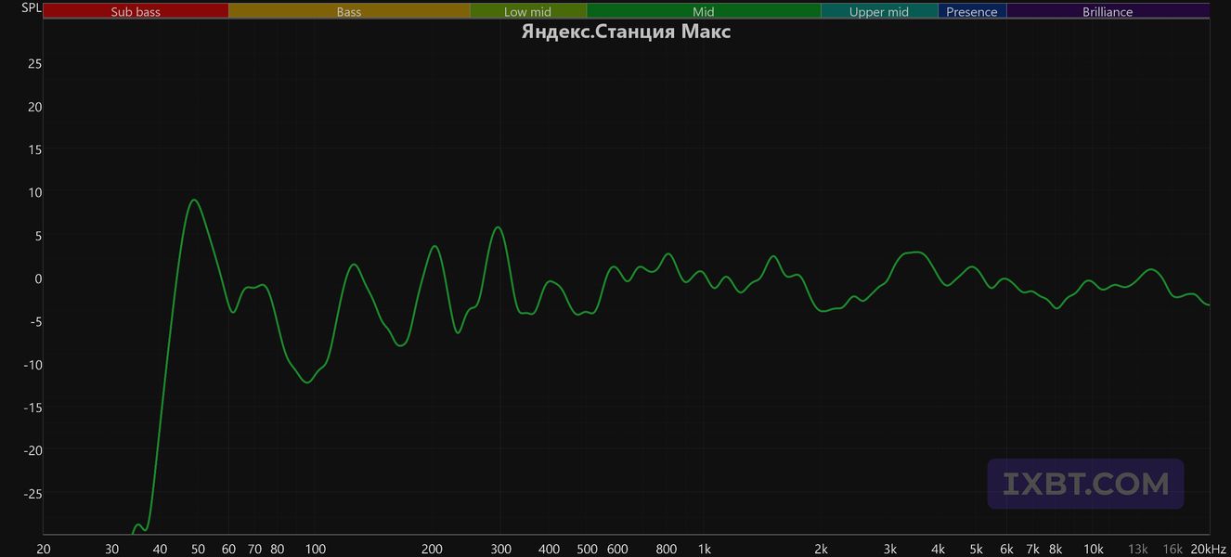
Task: Click the 13k frequency axis tick
Action: click(x=1137, y=549)
